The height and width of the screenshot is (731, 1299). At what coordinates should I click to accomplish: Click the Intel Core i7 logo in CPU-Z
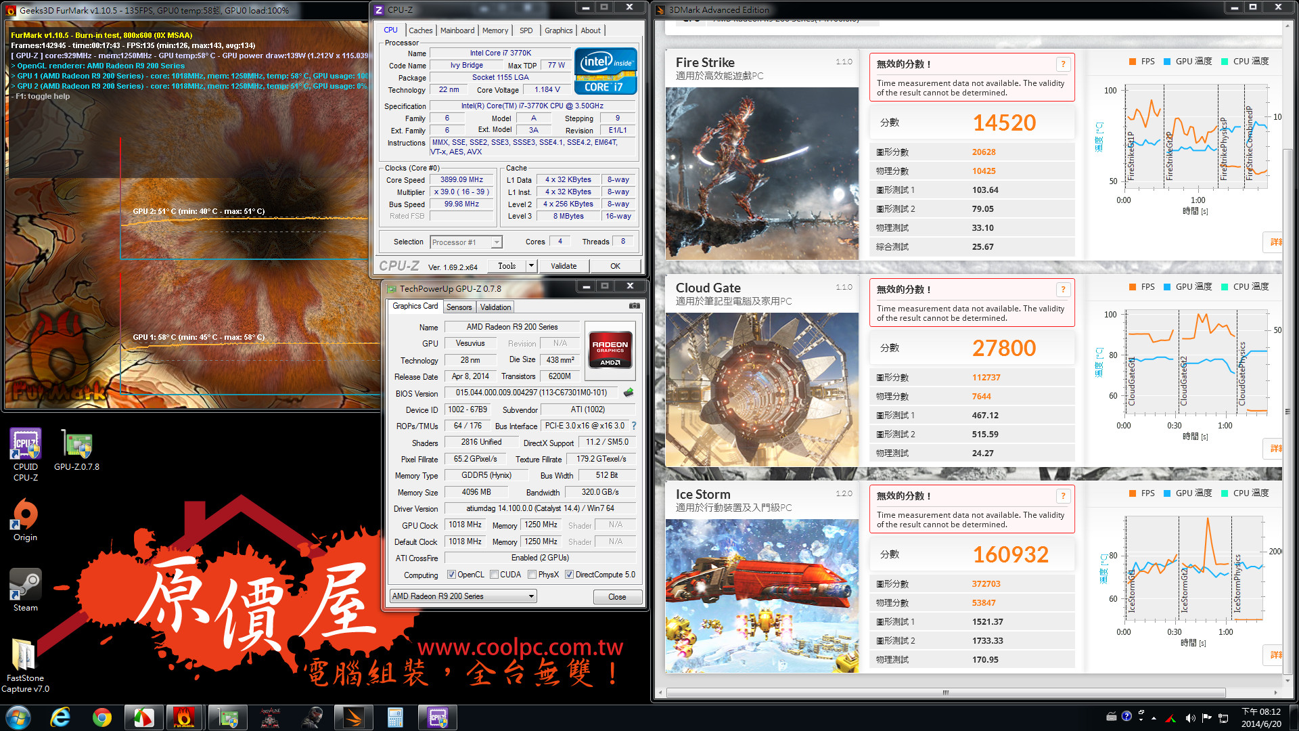606,70
